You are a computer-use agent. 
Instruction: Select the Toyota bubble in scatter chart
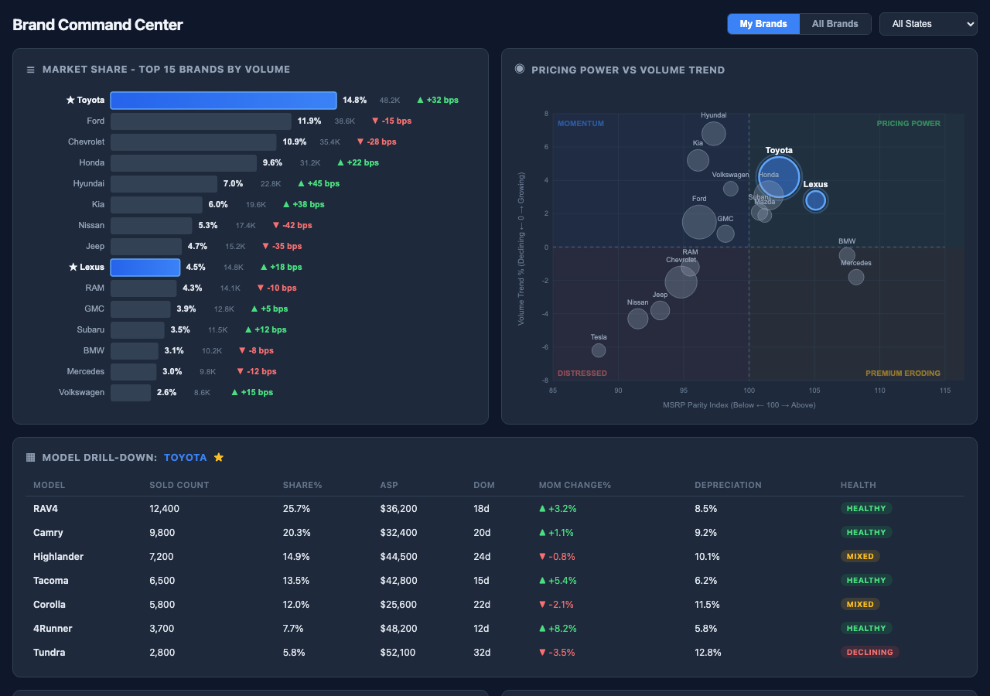778,176
